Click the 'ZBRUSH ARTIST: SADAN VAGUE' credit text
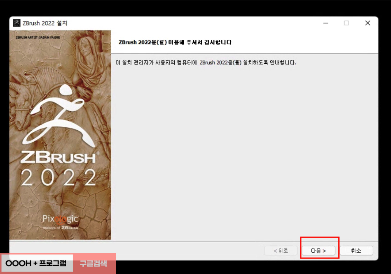Viewport: 391px width, 274px height. [37, 37]
